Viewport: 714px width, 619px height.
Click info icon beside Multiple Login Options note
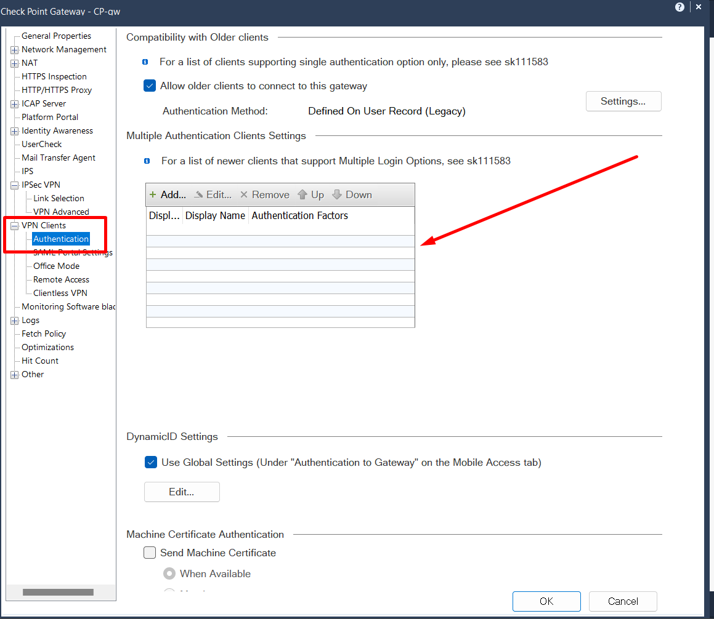point(146,161)
